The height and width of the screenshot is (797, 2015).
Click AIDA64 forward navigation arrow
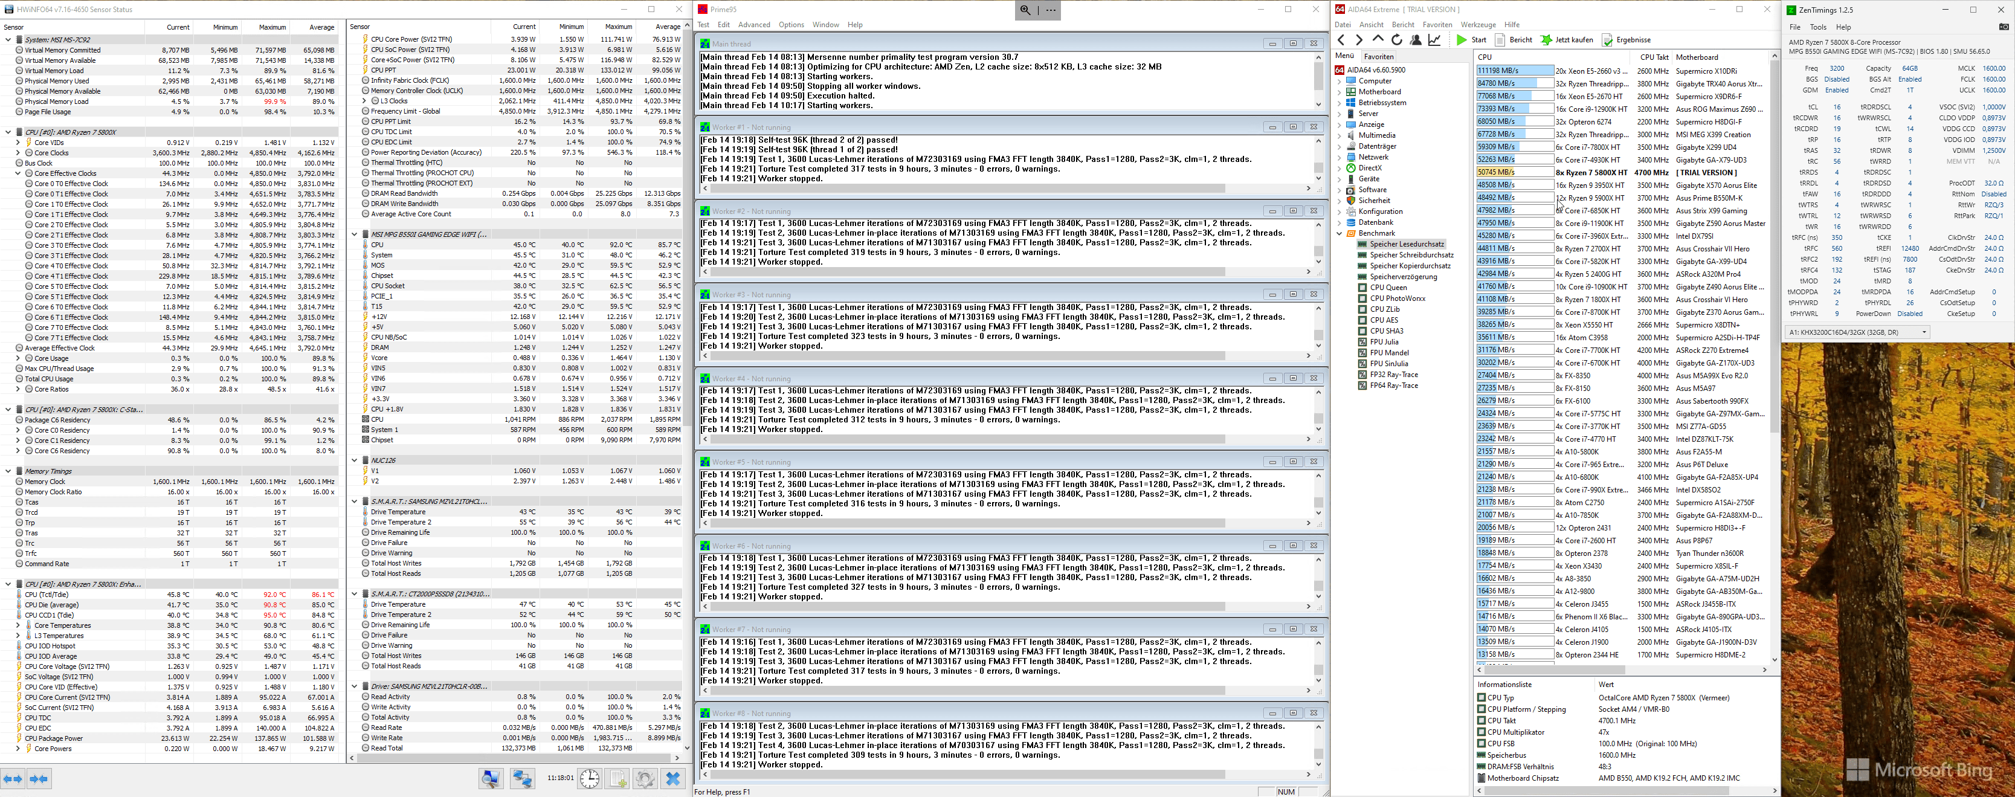(1359, 40)
